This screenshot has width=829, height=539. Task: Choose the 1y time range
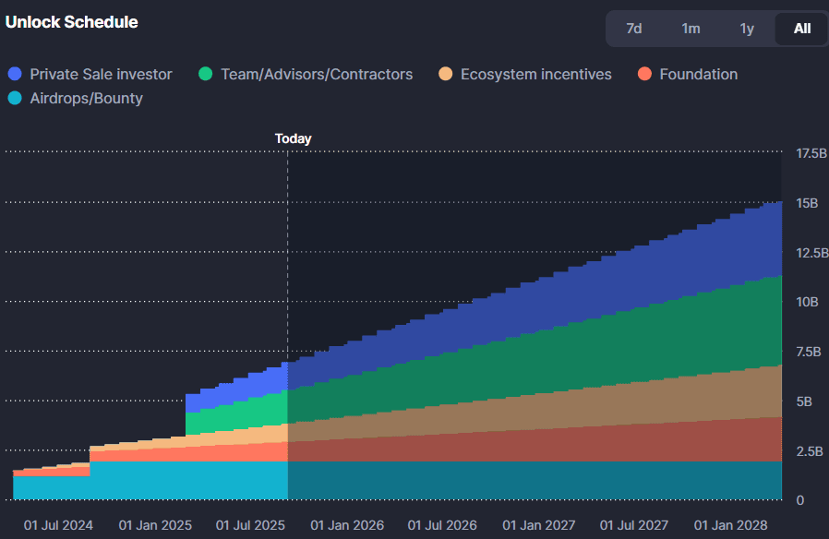pyautogui.click(x=747, y=29)
